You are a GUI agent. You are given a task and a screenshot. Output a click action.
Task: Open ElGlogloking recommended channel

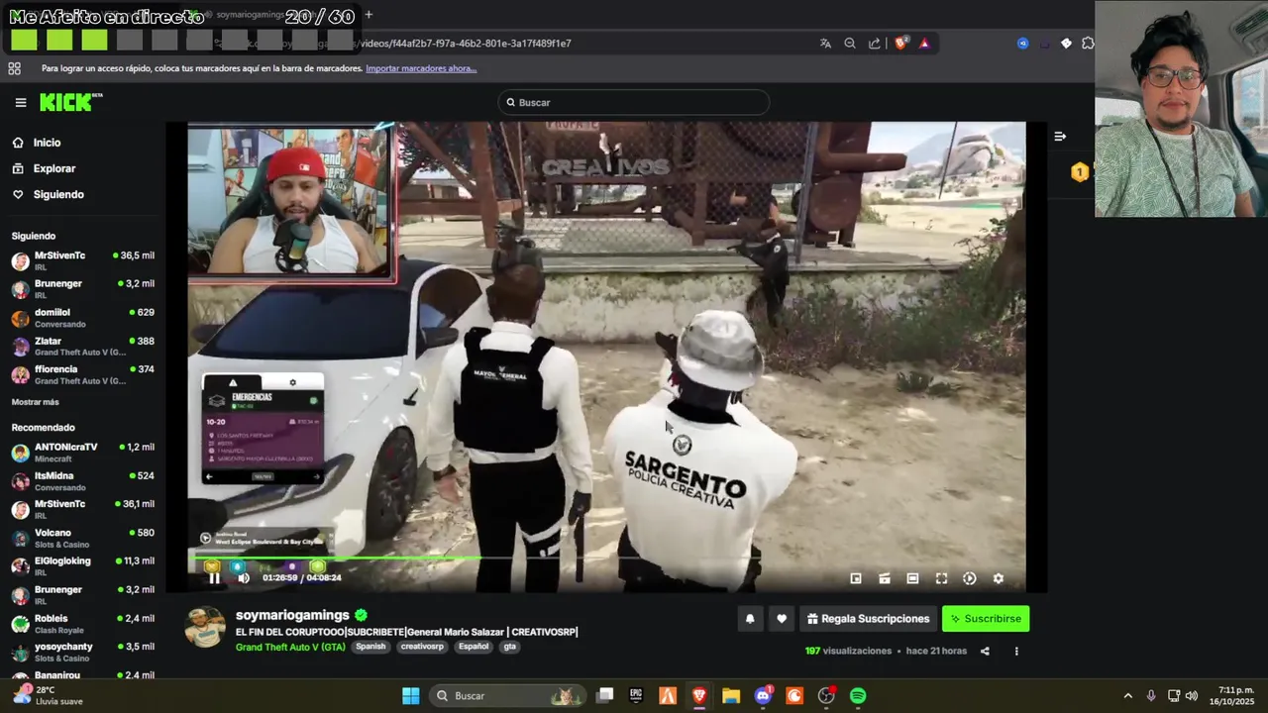[x=82, y=566]
